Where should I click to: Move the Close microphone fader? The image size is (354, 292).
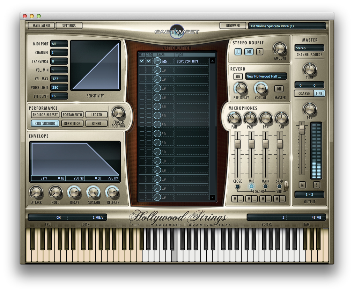tap(237, 144)
